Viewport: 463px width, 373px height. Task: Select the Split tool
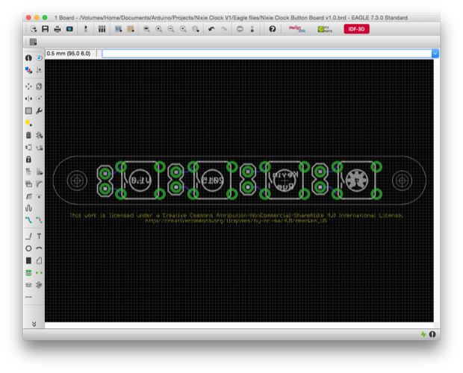coord(28,196)
